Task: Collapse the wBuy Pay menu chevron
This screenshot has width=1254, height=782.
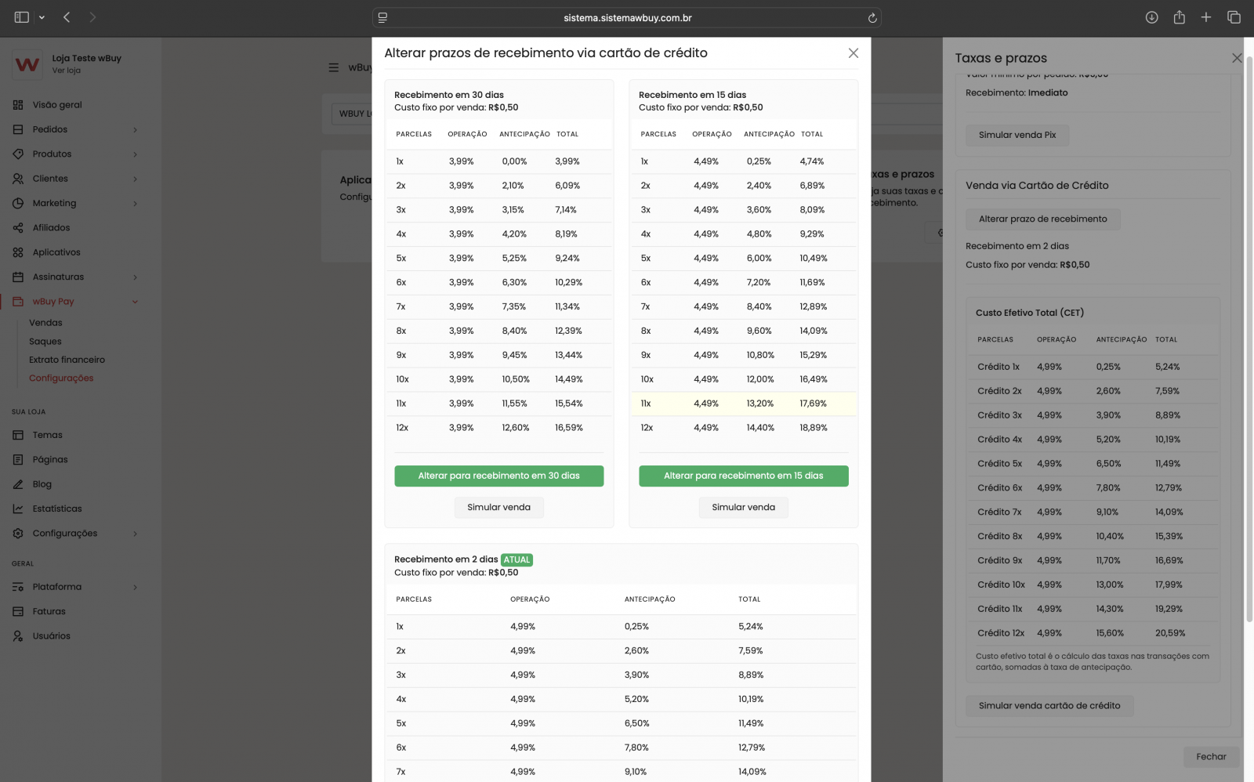Action: point(135,302)
